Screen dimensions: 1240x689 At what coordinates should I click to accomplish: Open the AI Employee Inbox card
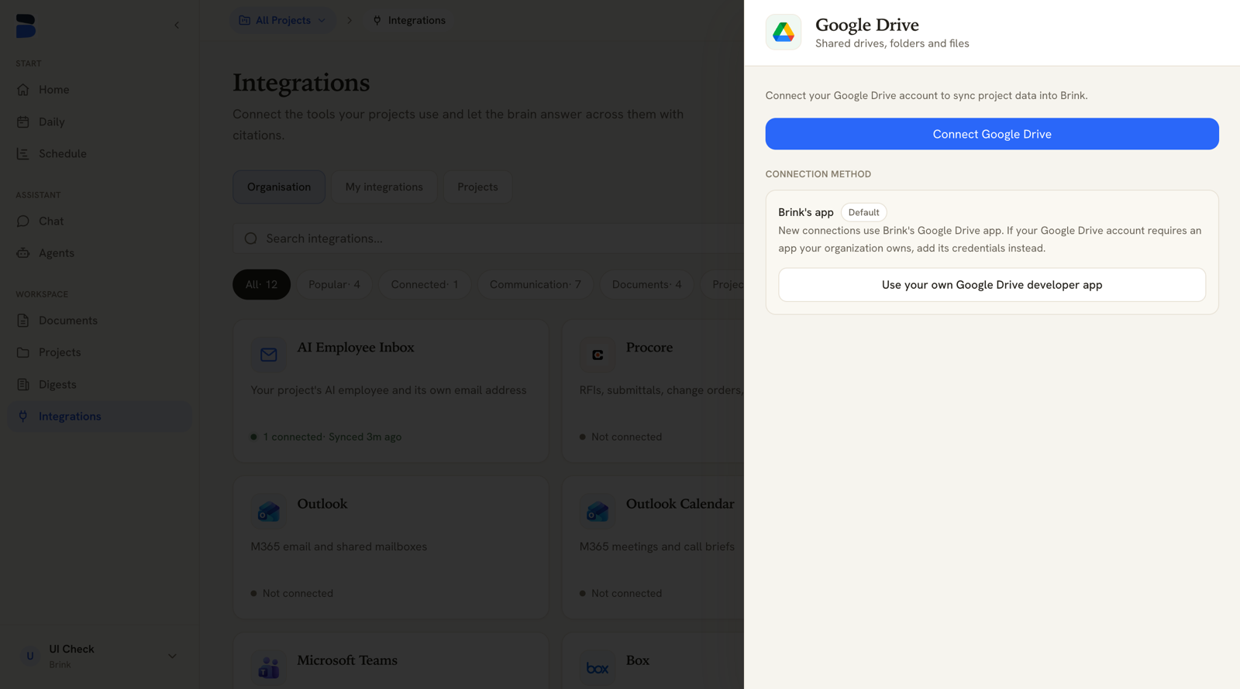(391, 391)
